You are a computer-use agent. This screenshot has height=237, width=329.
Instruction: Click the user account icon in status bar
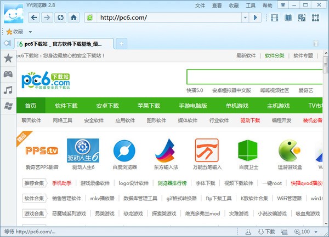click(x=248, y=232)
